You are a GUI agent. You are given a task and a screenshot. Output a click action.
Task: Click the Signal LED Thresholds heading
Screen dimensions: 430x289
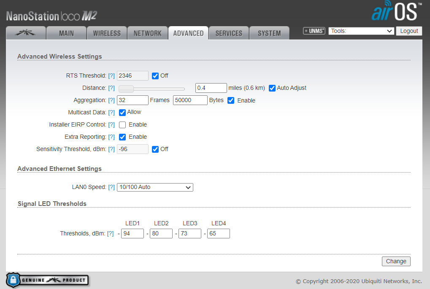[x=52, y=204]
